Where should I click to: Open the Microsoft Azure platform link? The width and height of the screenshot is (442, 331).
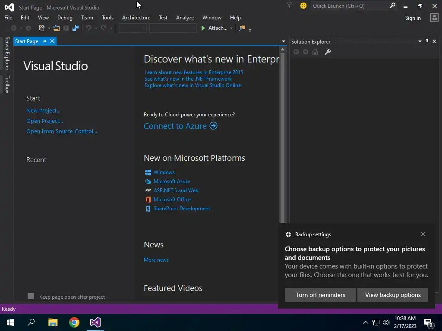[172, 181]
